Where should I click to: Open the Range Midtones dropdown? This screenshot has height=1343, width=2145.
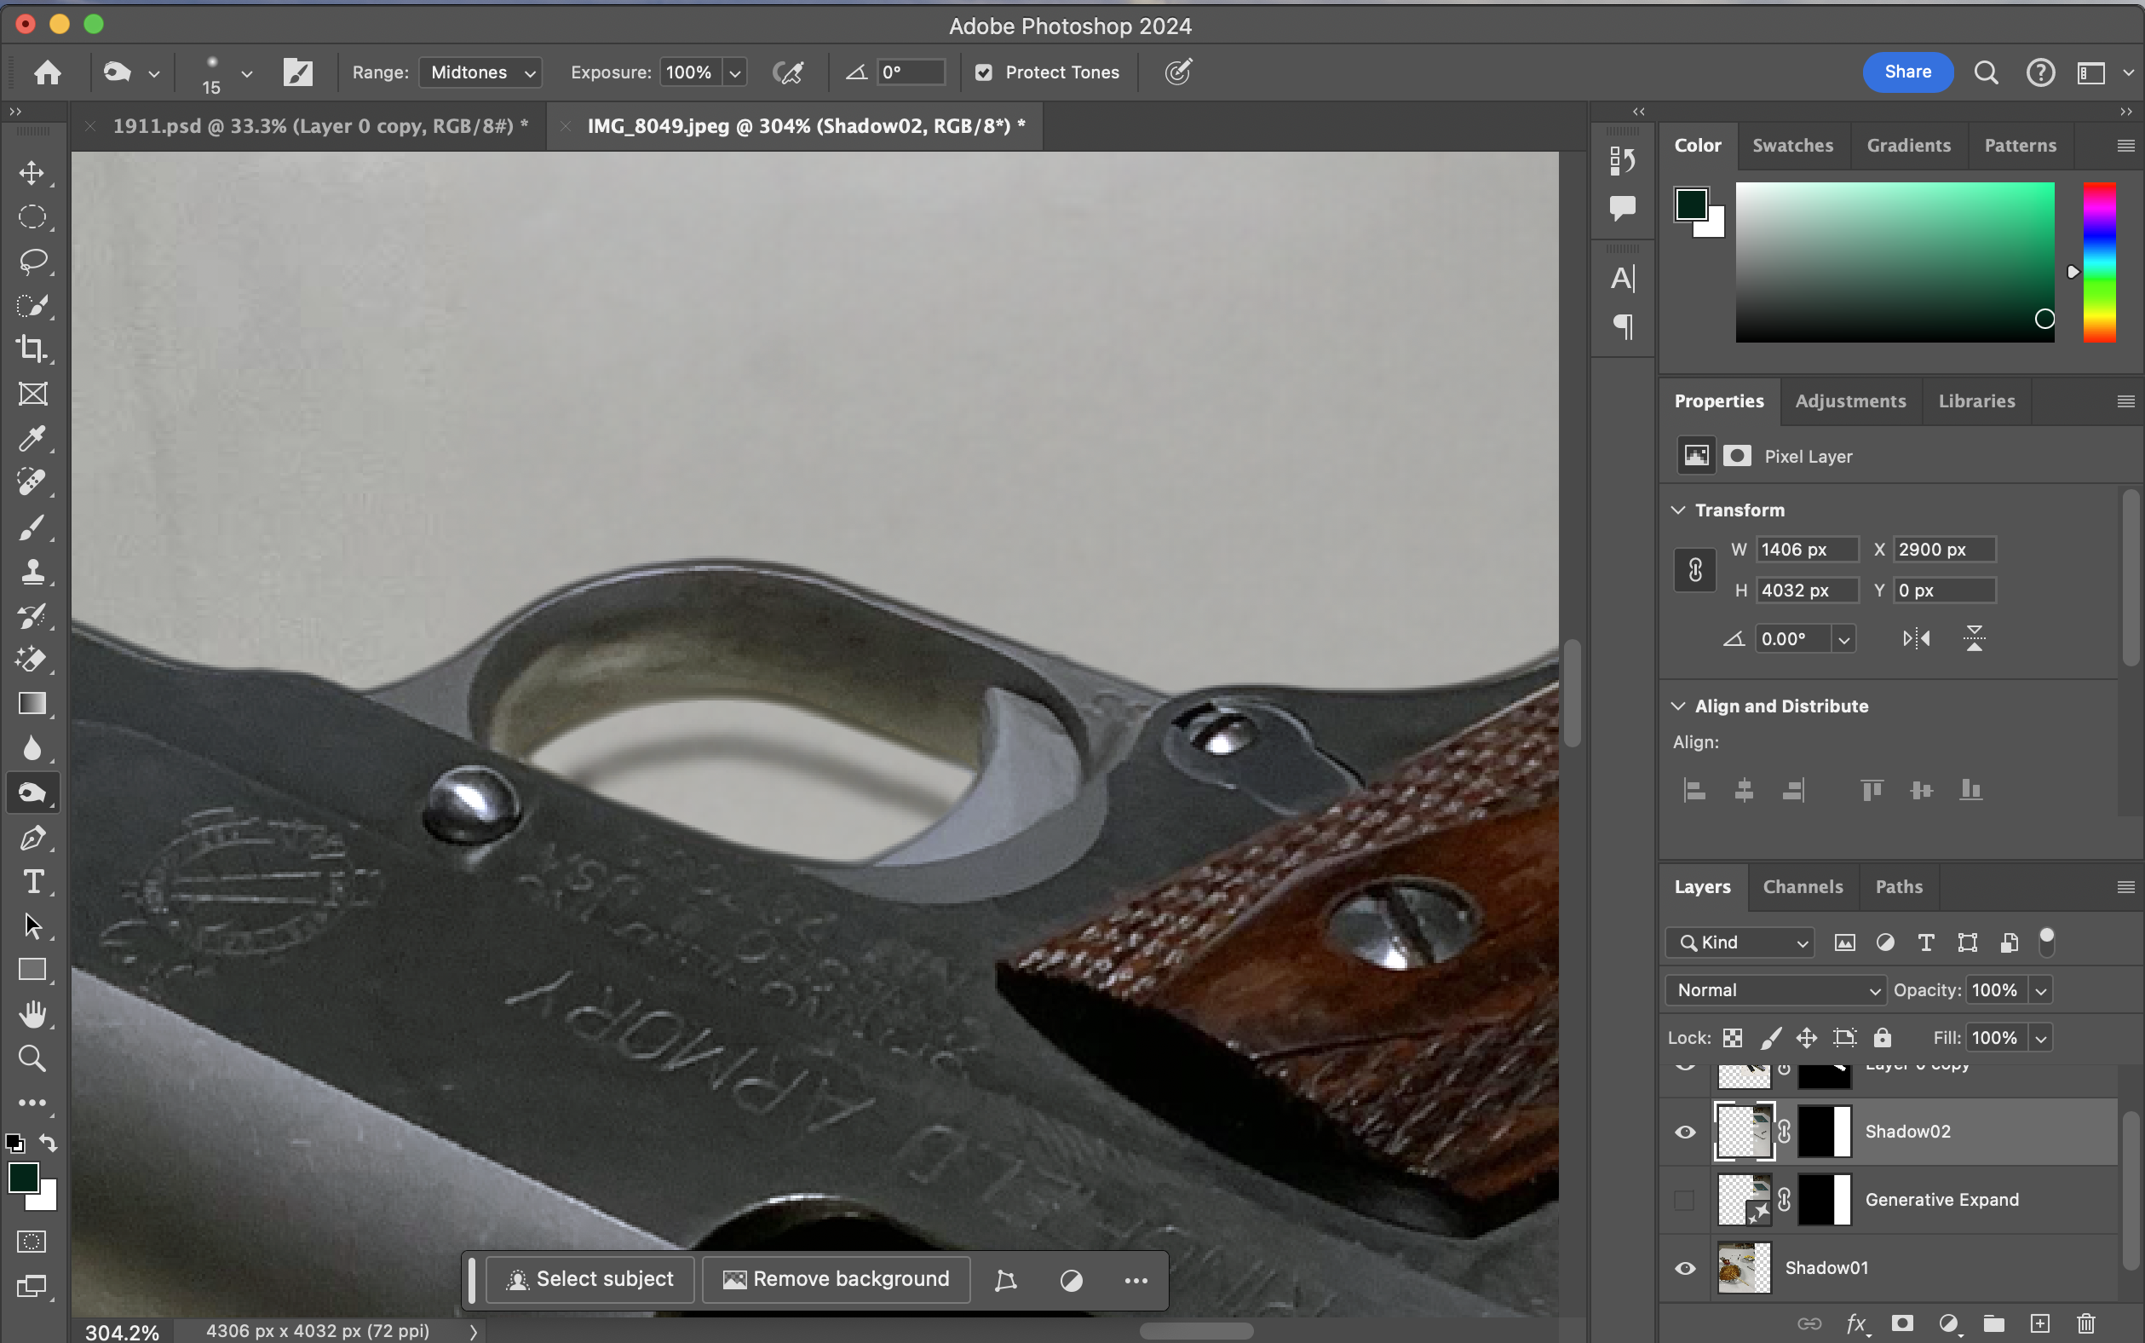click(480, 72)
